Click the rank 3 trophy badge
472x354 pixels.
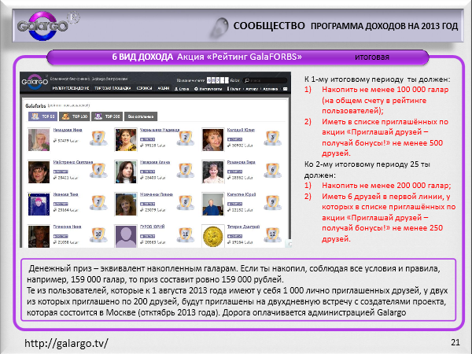point(272,138)
